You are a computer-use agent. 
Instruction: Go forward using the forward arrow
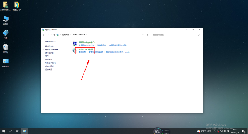pyautogui.click(x=48, y=35)
